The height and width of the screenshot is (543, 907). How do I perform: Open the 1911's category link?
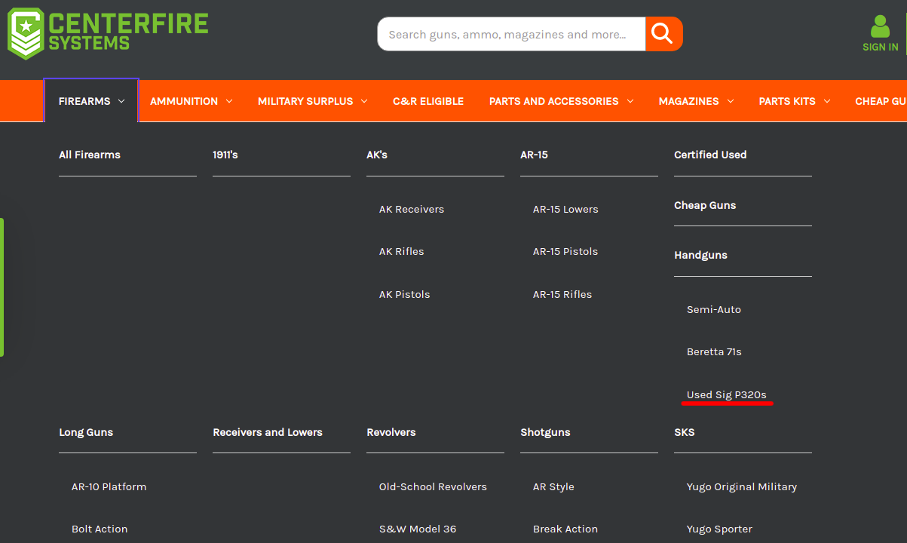pos(225,155)
